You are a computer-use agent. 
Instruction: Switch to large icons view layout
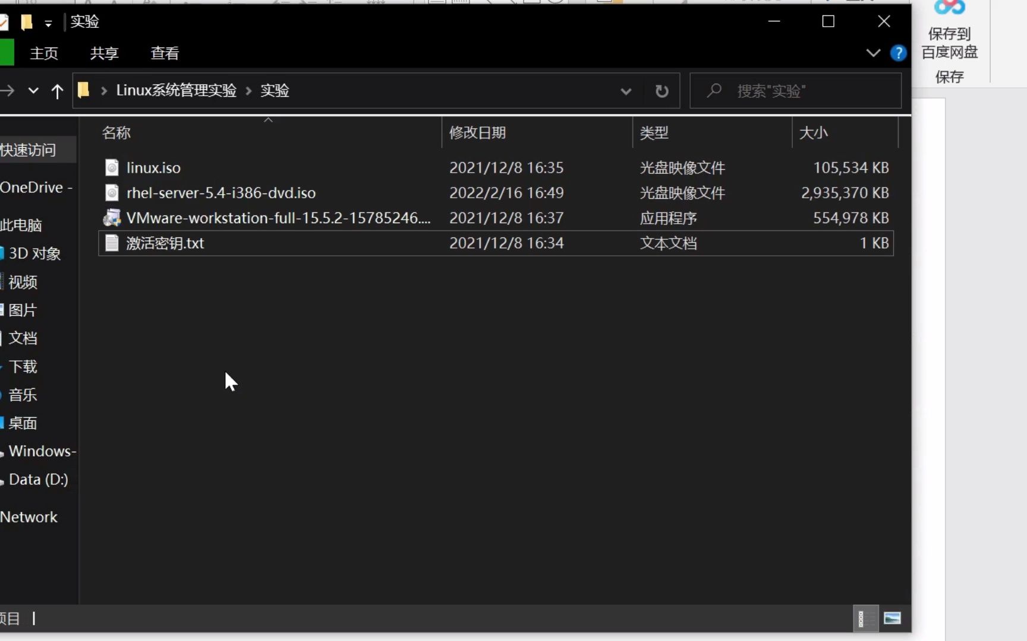892,618
